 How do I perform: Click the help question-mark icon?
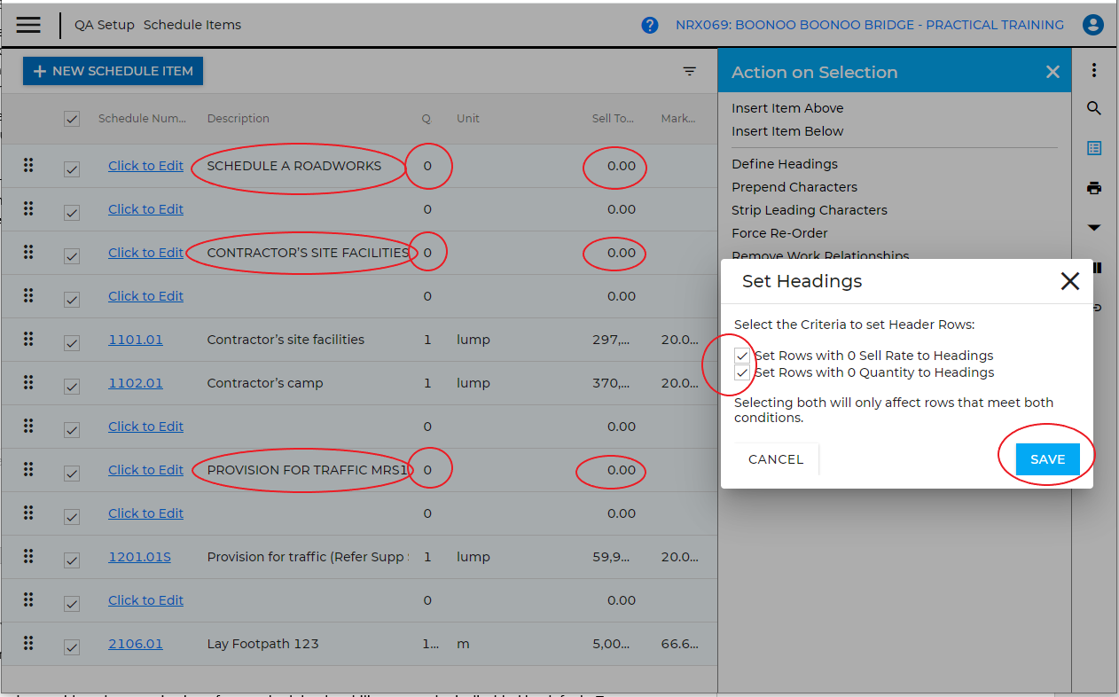(x=650, y=24)
